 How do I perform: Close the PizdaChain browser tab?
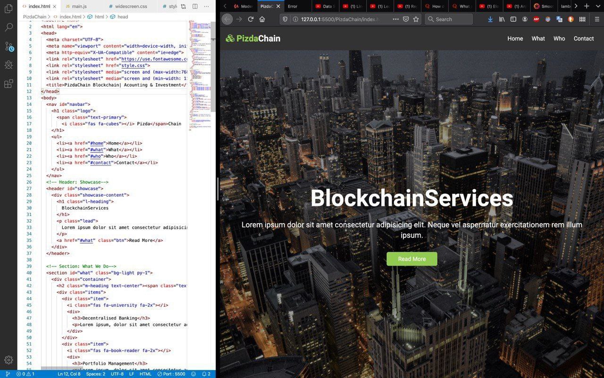(x=278, y=6)
